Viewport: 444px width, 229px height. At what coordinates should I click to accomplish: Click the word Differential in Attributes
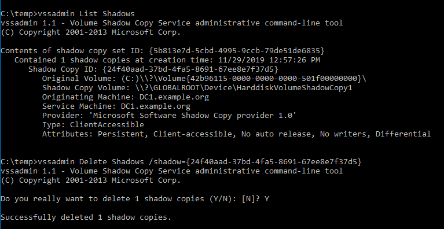click(403, 134)
